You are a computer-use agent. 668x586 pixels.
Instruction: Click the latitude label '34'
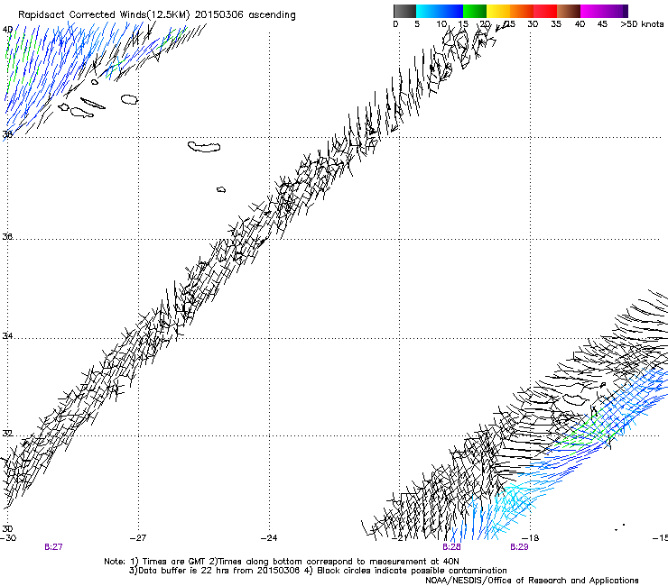(7, 335)
